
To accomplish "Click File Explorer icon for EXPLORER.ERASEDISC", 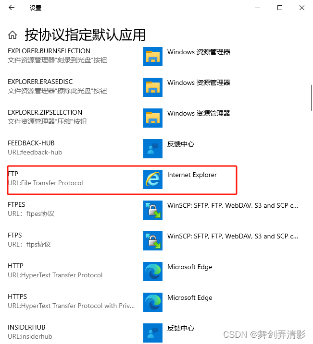I will point(153,87).
